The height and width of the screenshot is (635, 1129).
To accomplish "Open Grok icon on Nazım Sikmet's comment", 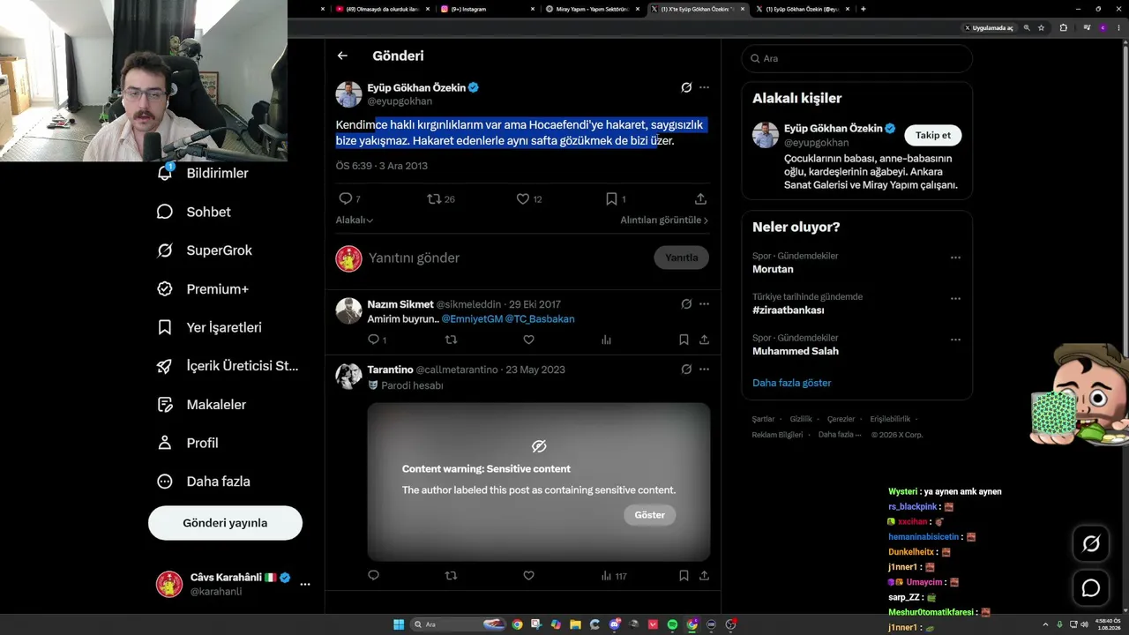I will [686, 304].
